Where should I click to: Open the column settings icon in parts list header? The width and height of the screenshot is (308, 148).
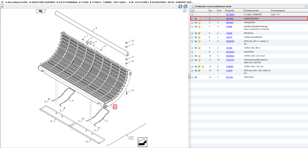[306, 6]
